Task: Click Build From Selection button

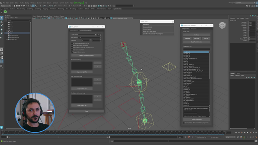Action: click(197, 42)
